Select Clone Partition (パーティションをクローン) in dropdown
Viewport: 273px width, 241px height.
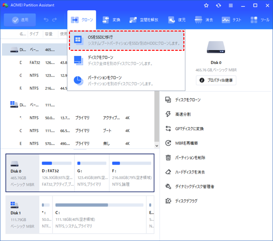click(126, 81)
